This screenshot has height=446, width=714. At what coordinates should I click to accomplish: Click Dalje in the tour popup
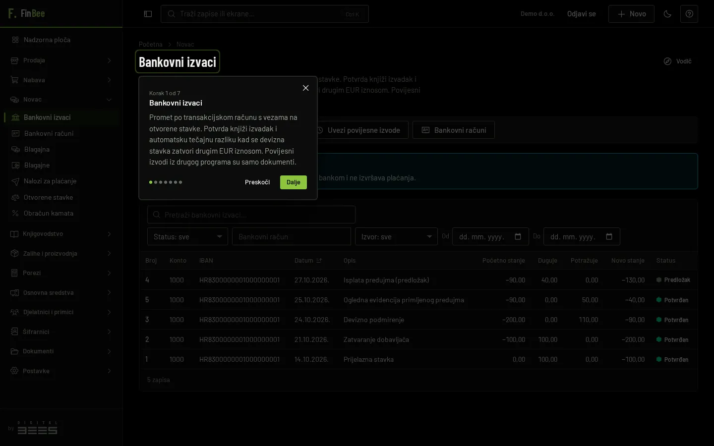point(294,182)
